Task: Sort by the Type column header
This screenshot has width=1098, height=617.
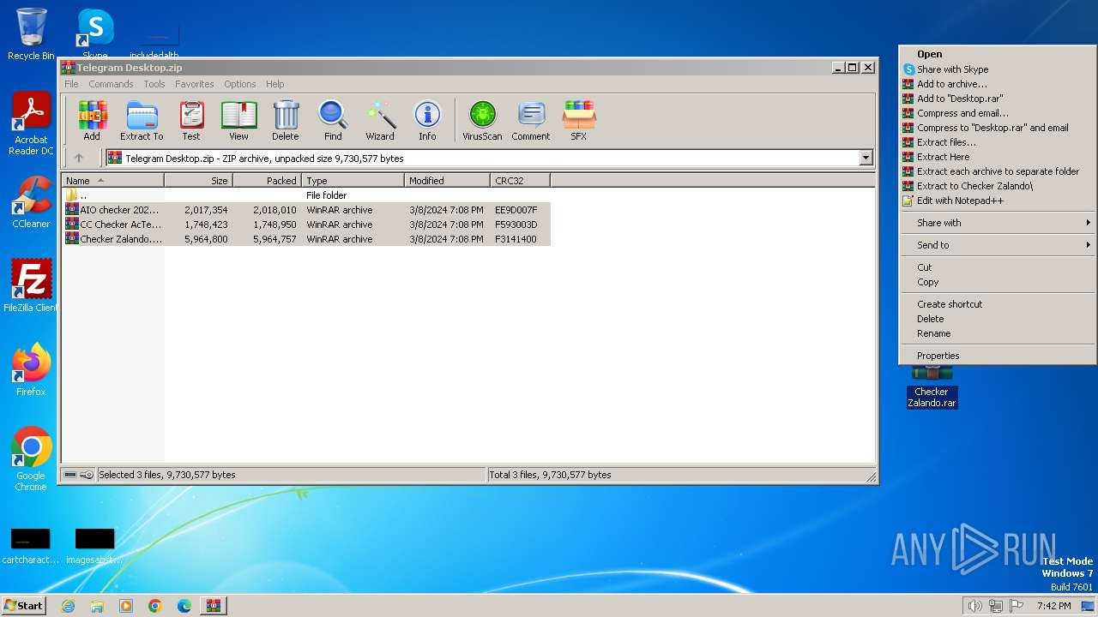Action: (353, 181)
